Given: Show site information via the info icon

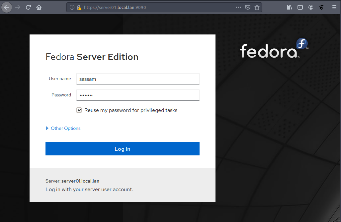Looking at the screenshot, I should point(72,7).
